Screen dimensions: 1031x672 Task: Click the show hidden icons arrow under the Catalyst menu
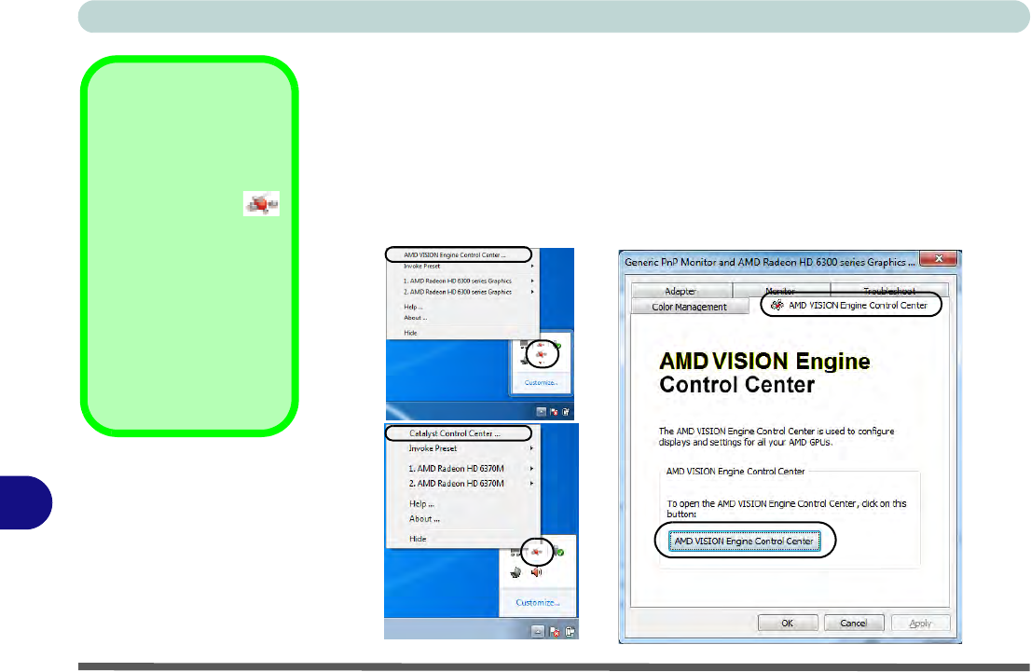(x=538, y=631)
